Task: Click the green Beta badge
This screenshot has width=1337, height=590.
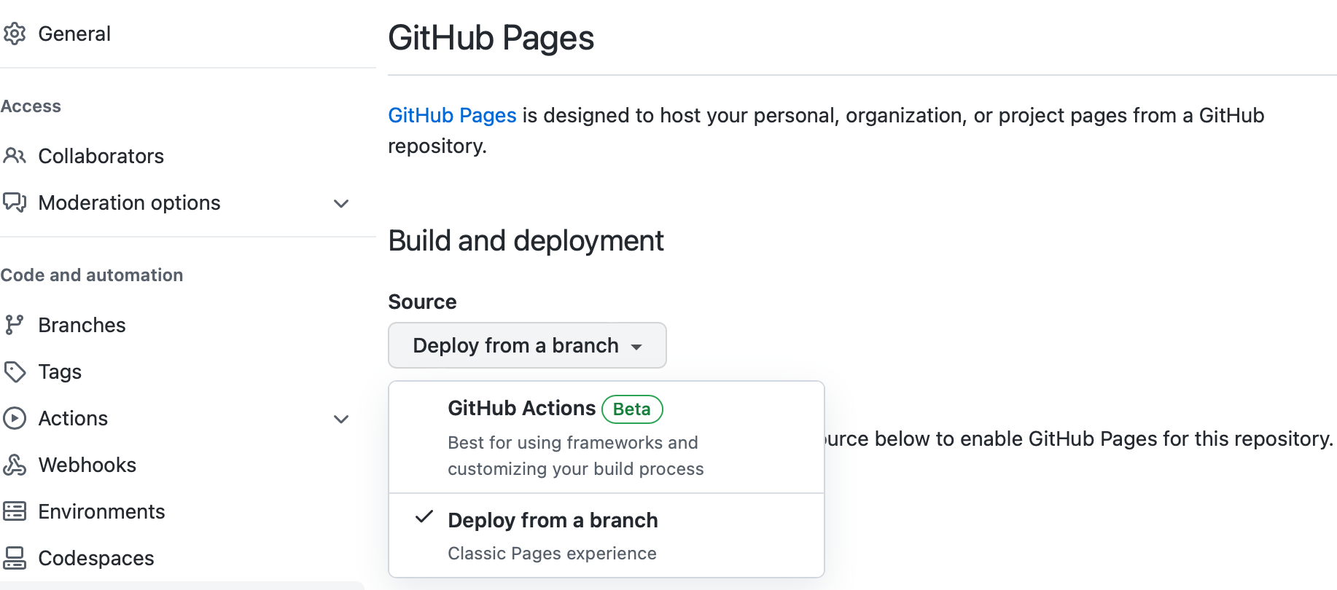Action: click(632, 409)
